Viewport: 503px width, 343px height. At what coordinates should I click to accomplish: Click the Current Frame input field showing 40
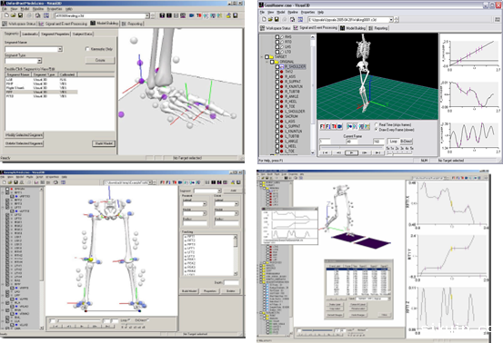point(352,142)
